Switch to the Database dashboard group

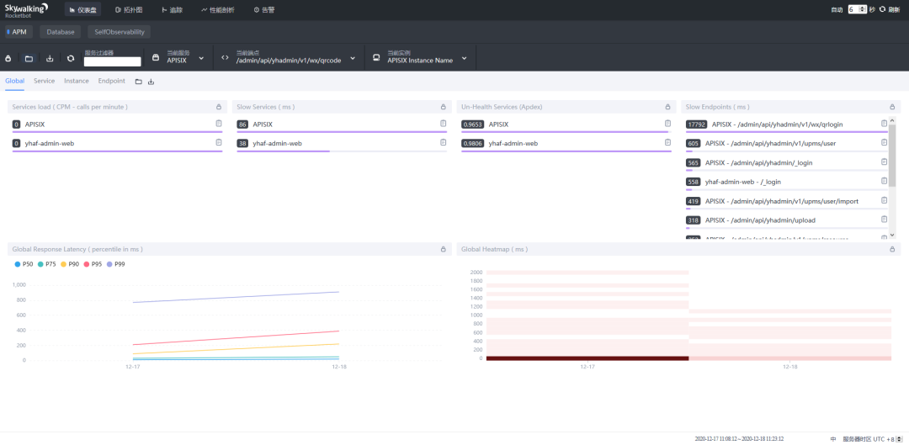61,32
